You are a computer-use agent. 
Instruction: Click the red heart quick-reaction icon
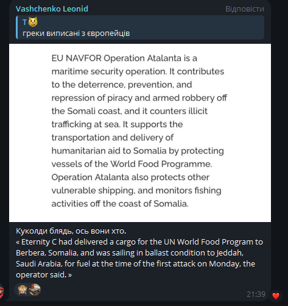coord(275,296)
